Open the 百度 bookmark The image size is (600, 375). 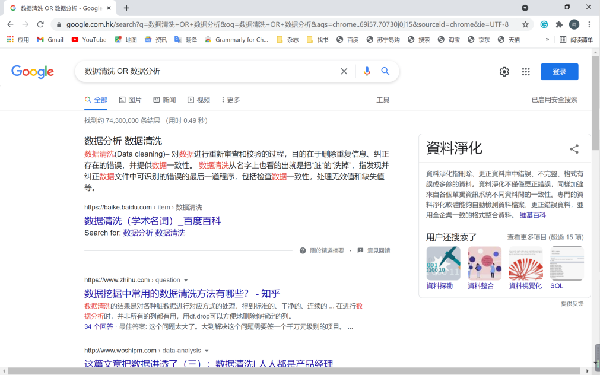(x=347, y=39)
